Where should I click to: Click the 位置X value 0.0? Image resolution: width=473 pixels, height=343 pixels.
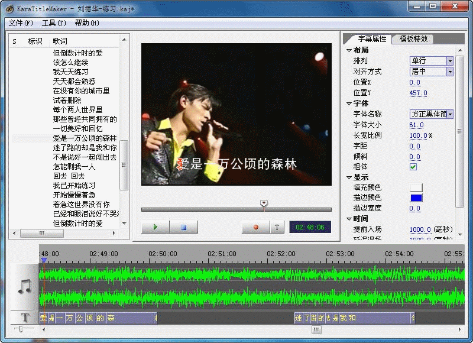415,82
